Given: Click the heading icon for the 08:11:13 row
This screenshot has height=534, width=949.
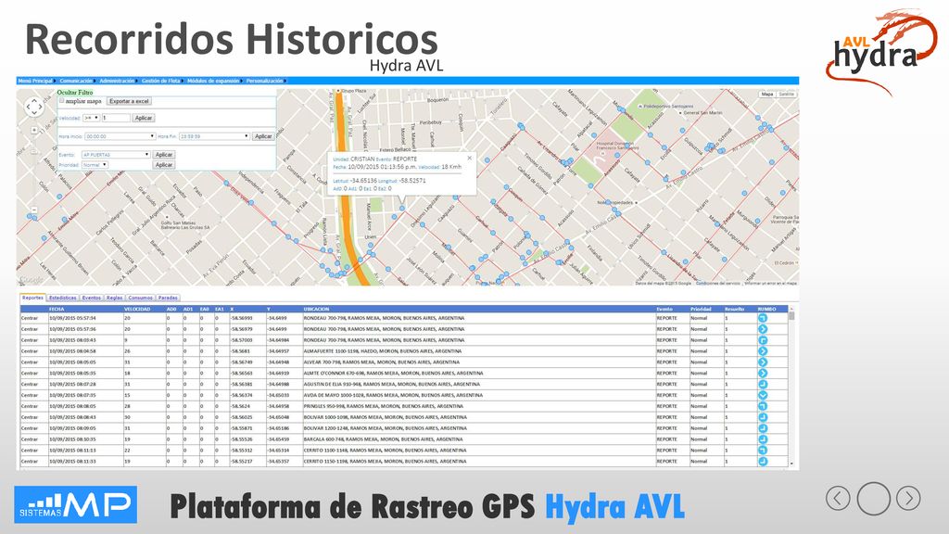Looking at the screenshot, I should tap(763, 450).
